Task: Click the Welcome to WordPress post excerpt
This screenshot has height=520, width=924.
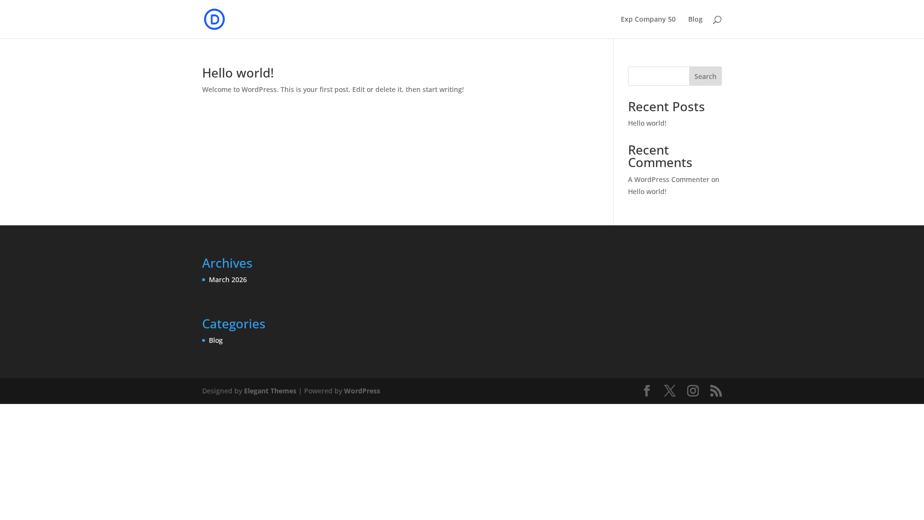Action: click(333, 89)
